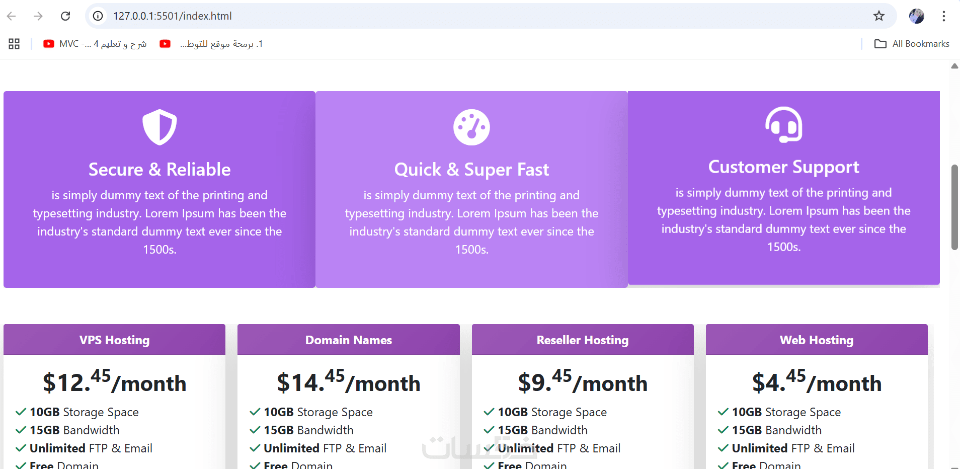Image resolution: width=960 pixels, height=469 pixels.
Task: Select the Domain Names plan header
Action: pos(348,340)
